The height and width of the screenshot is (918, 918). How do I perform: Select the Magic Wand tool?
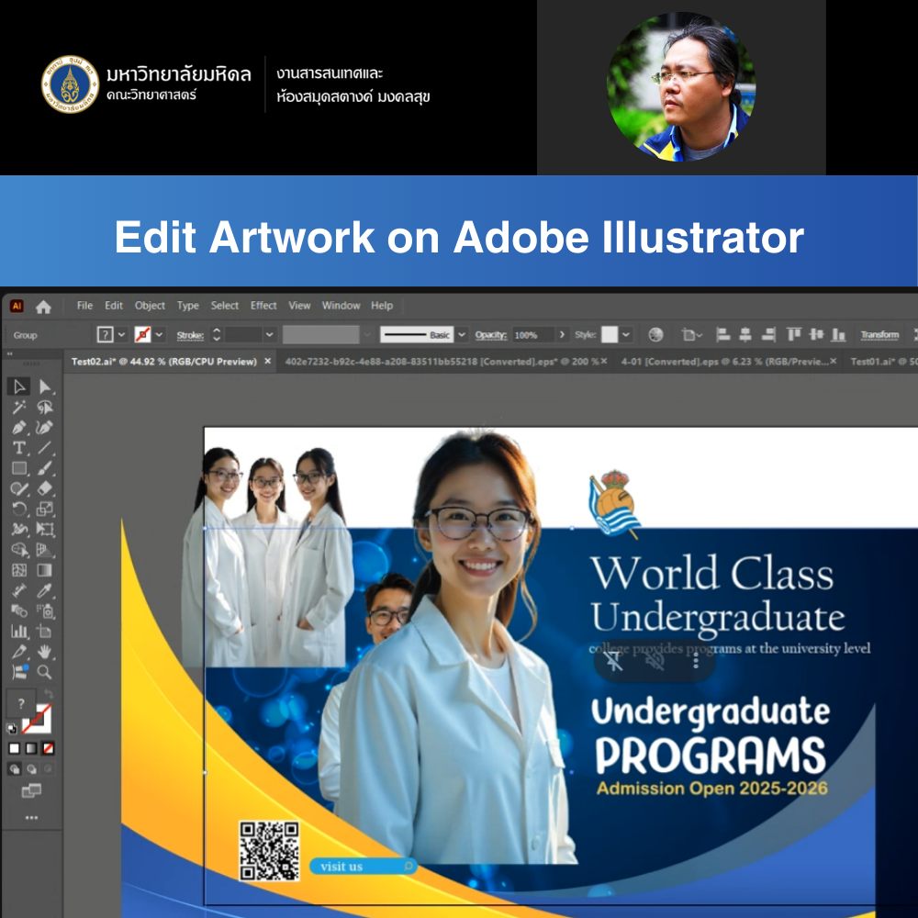19,408
